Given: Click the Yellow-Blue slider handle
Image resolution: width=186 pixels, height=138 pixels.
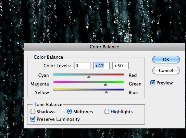Looking at the screenshot, I should (x=106, y=92).
